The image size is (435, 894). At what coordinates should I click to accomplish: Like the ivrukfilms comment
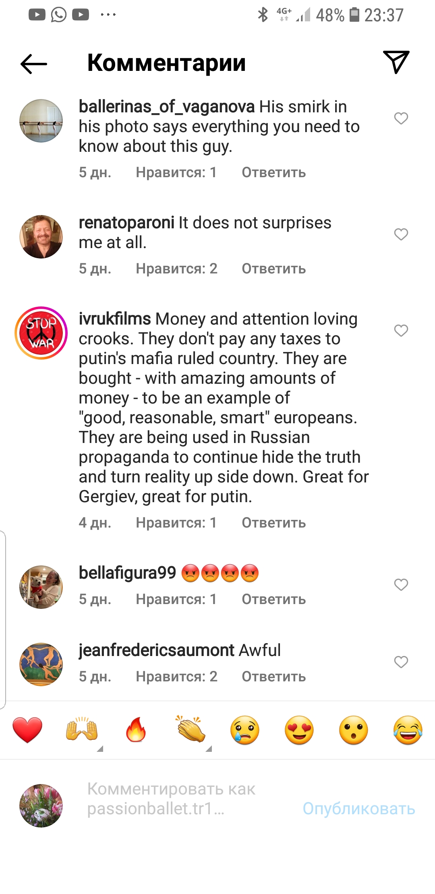click(x=401, y=330)
